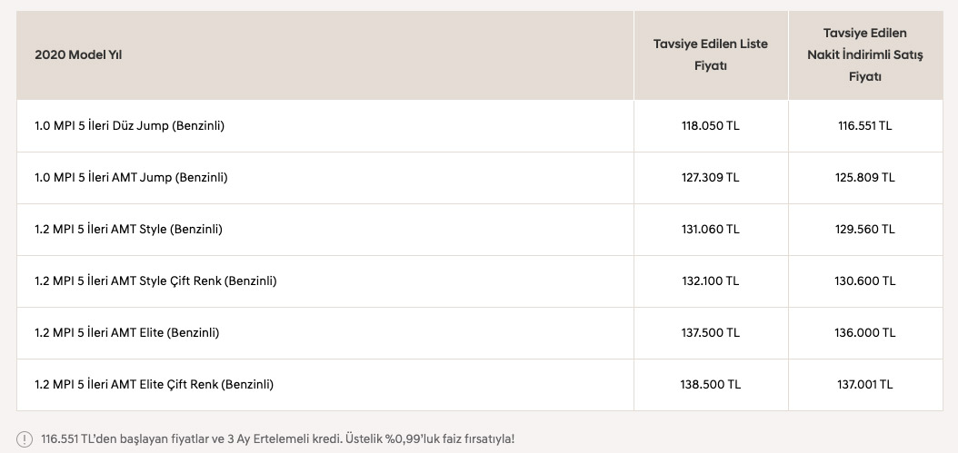Select the AMT Elite Çift Renk row label
This screenshot has height=453, width=958.
[154, 385]
